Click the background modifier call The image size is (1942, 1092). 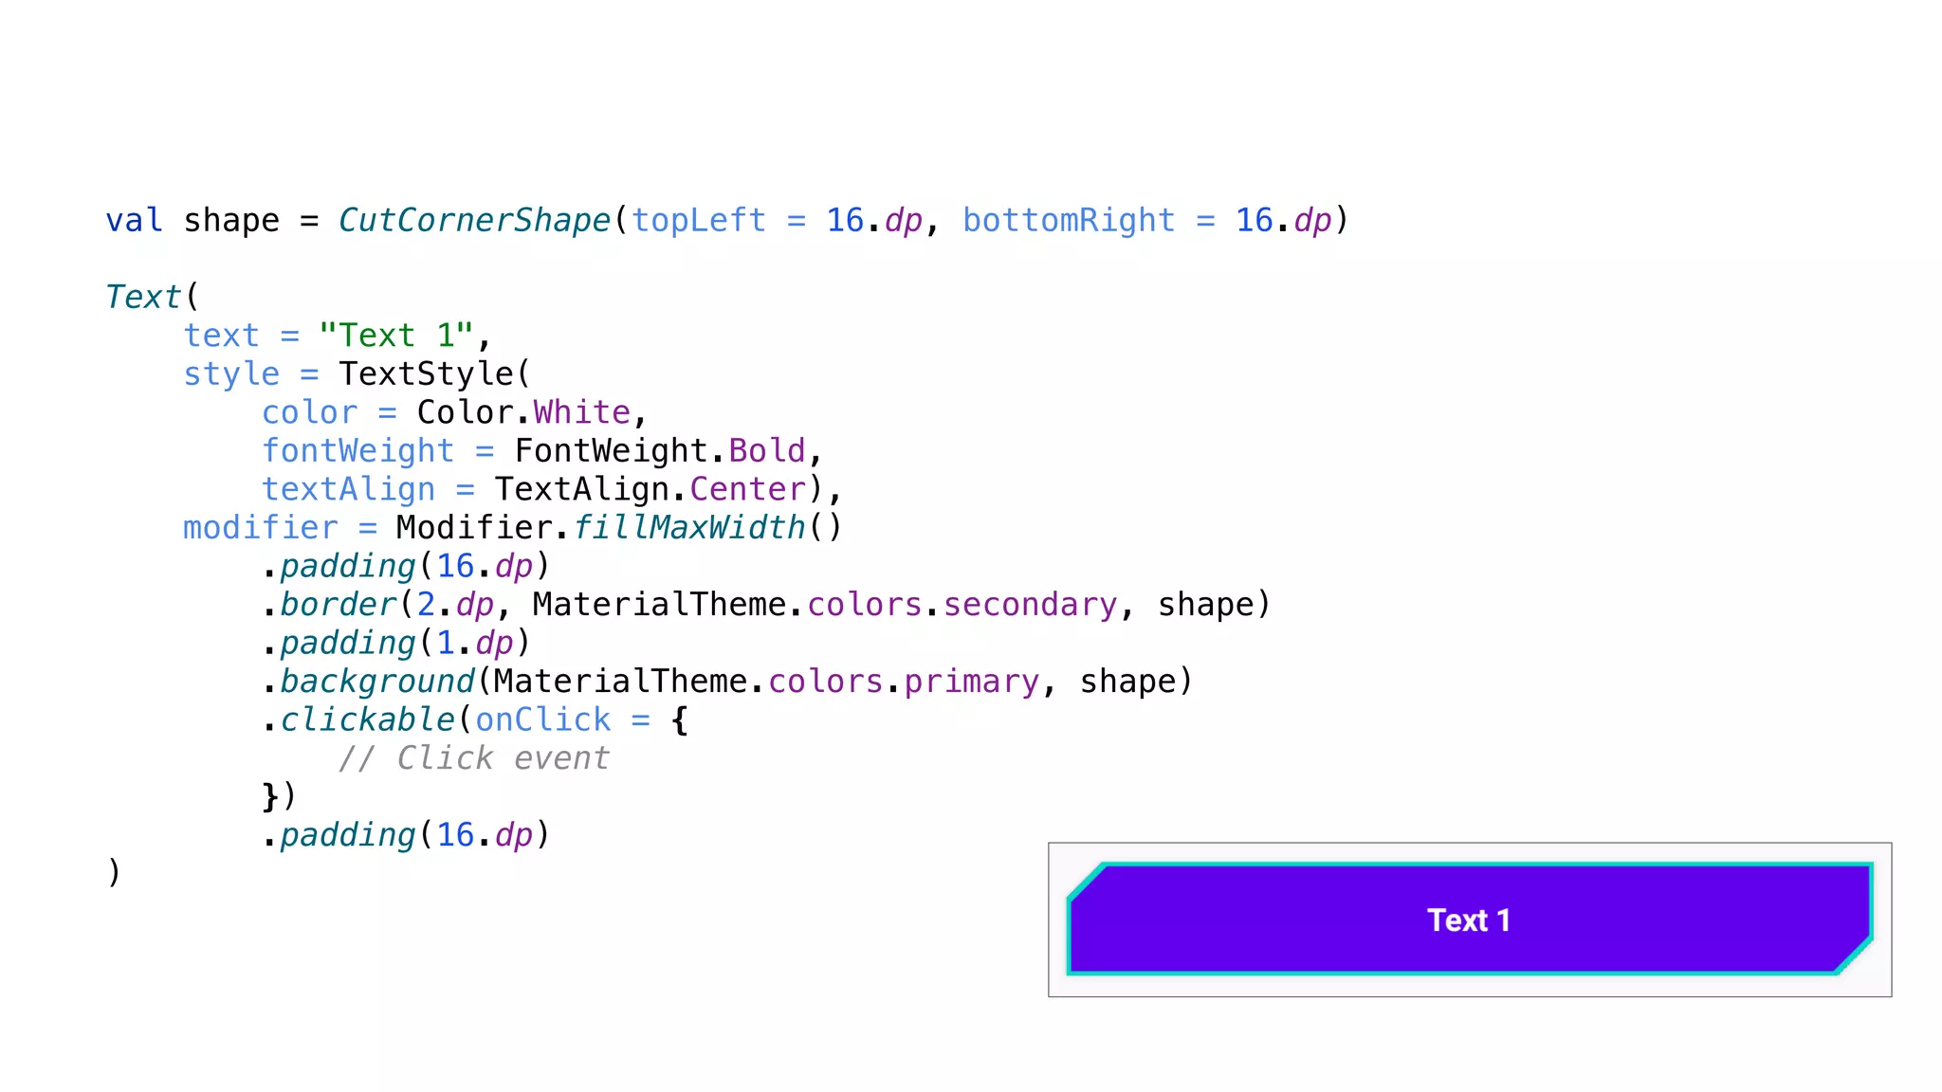pos(377,682)
